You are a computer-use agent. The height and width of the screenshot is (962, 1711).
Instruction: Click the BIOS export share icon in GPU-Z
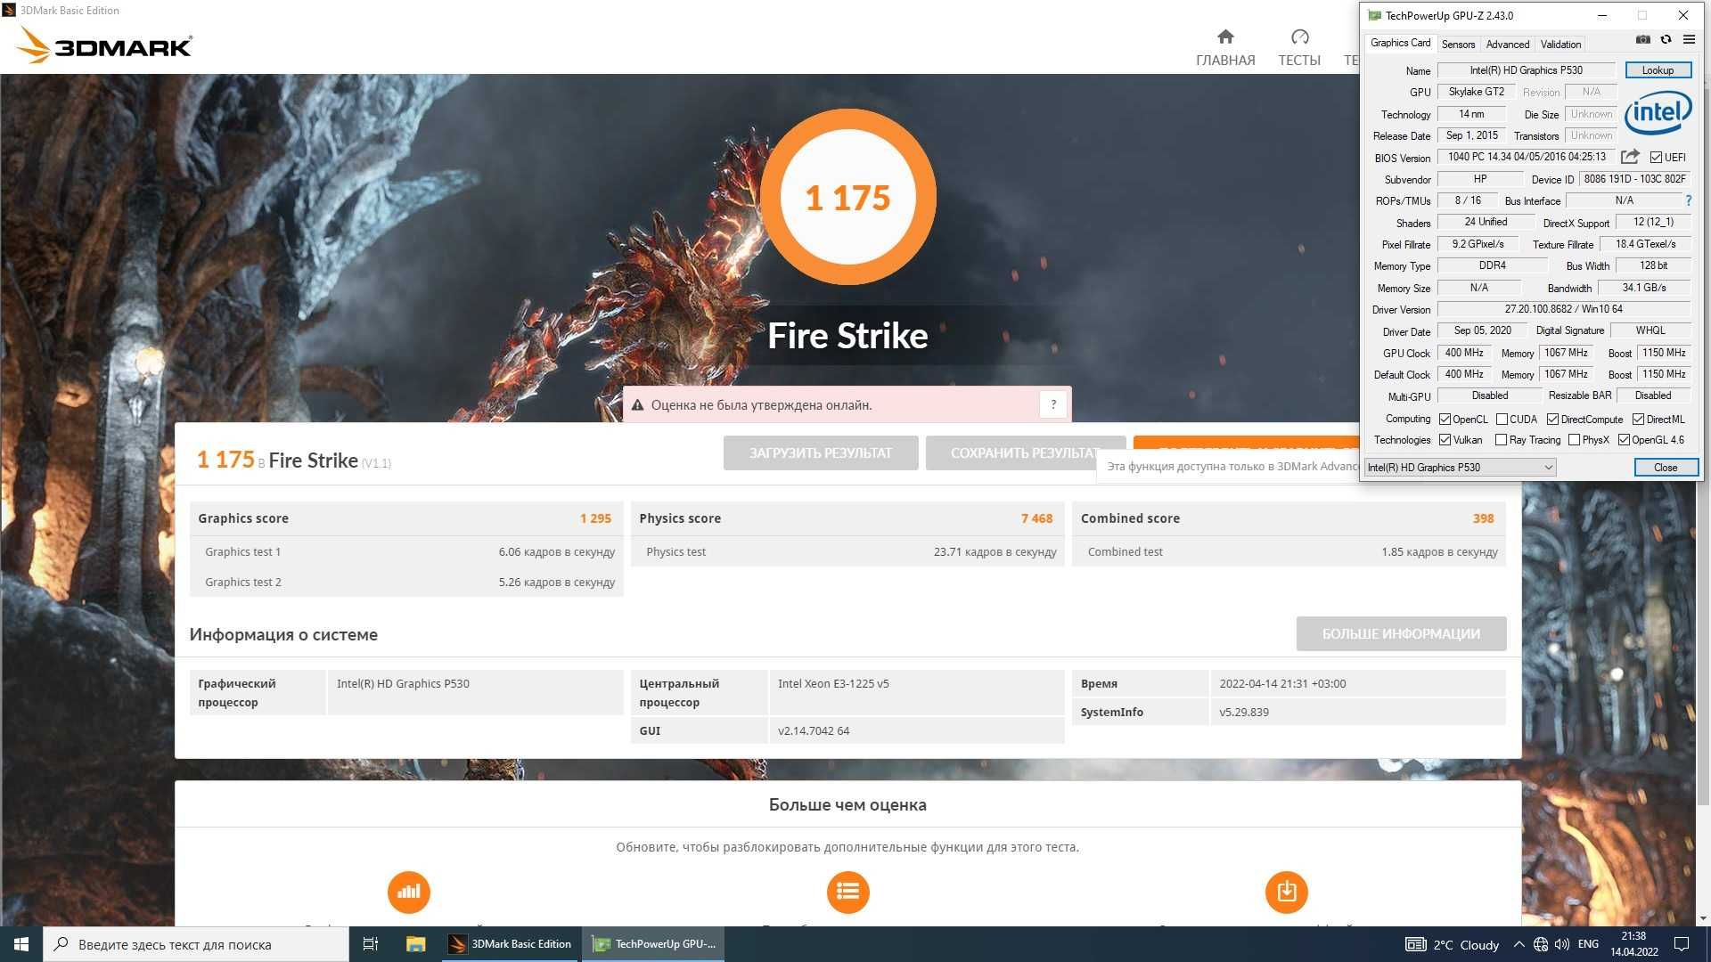[x=1630, y=157]
